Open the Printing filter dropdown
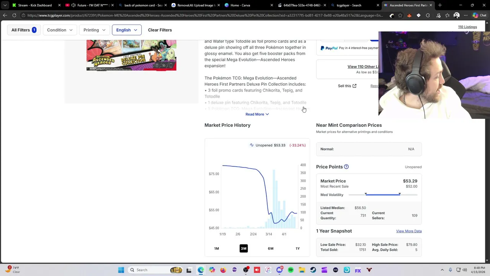The width and height of the screenshot is (490, 276). [x=95, y=30]
